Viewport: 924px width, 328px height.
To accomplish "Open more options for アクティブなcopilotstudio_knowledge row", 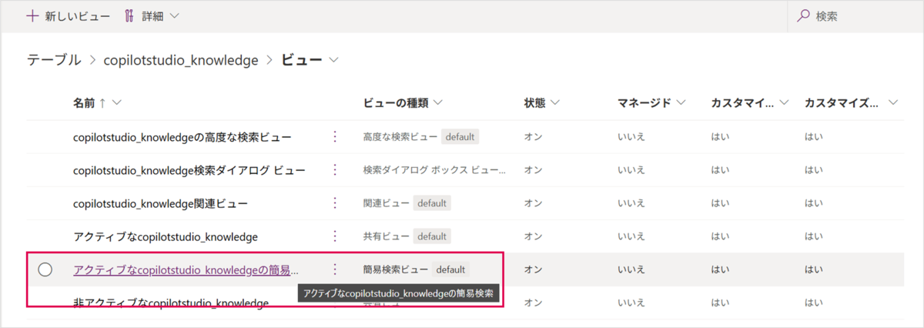I will click(335, 236).
